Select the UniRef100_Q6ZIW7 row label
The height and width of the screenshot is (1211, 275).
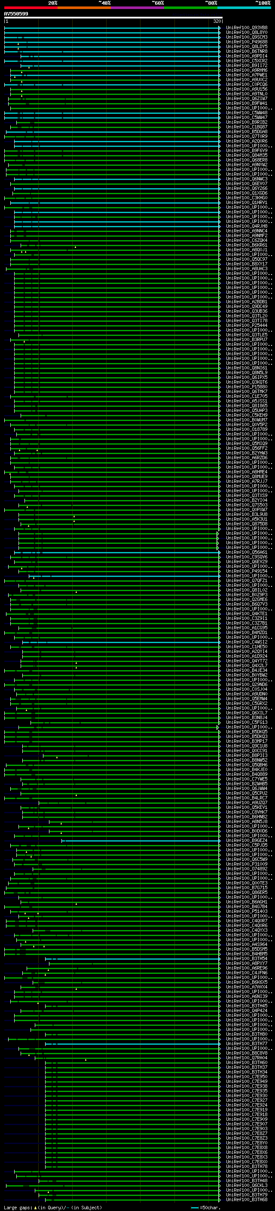click(247, 99)
